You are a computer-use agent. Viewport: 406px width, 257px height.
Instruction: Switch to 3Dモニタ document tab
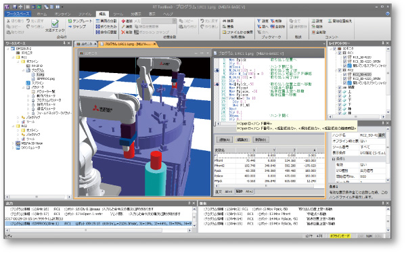85,44
